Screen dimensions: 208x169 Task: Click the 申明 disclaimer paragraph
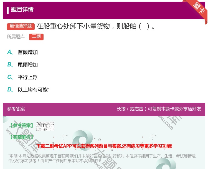coord(102,158)
